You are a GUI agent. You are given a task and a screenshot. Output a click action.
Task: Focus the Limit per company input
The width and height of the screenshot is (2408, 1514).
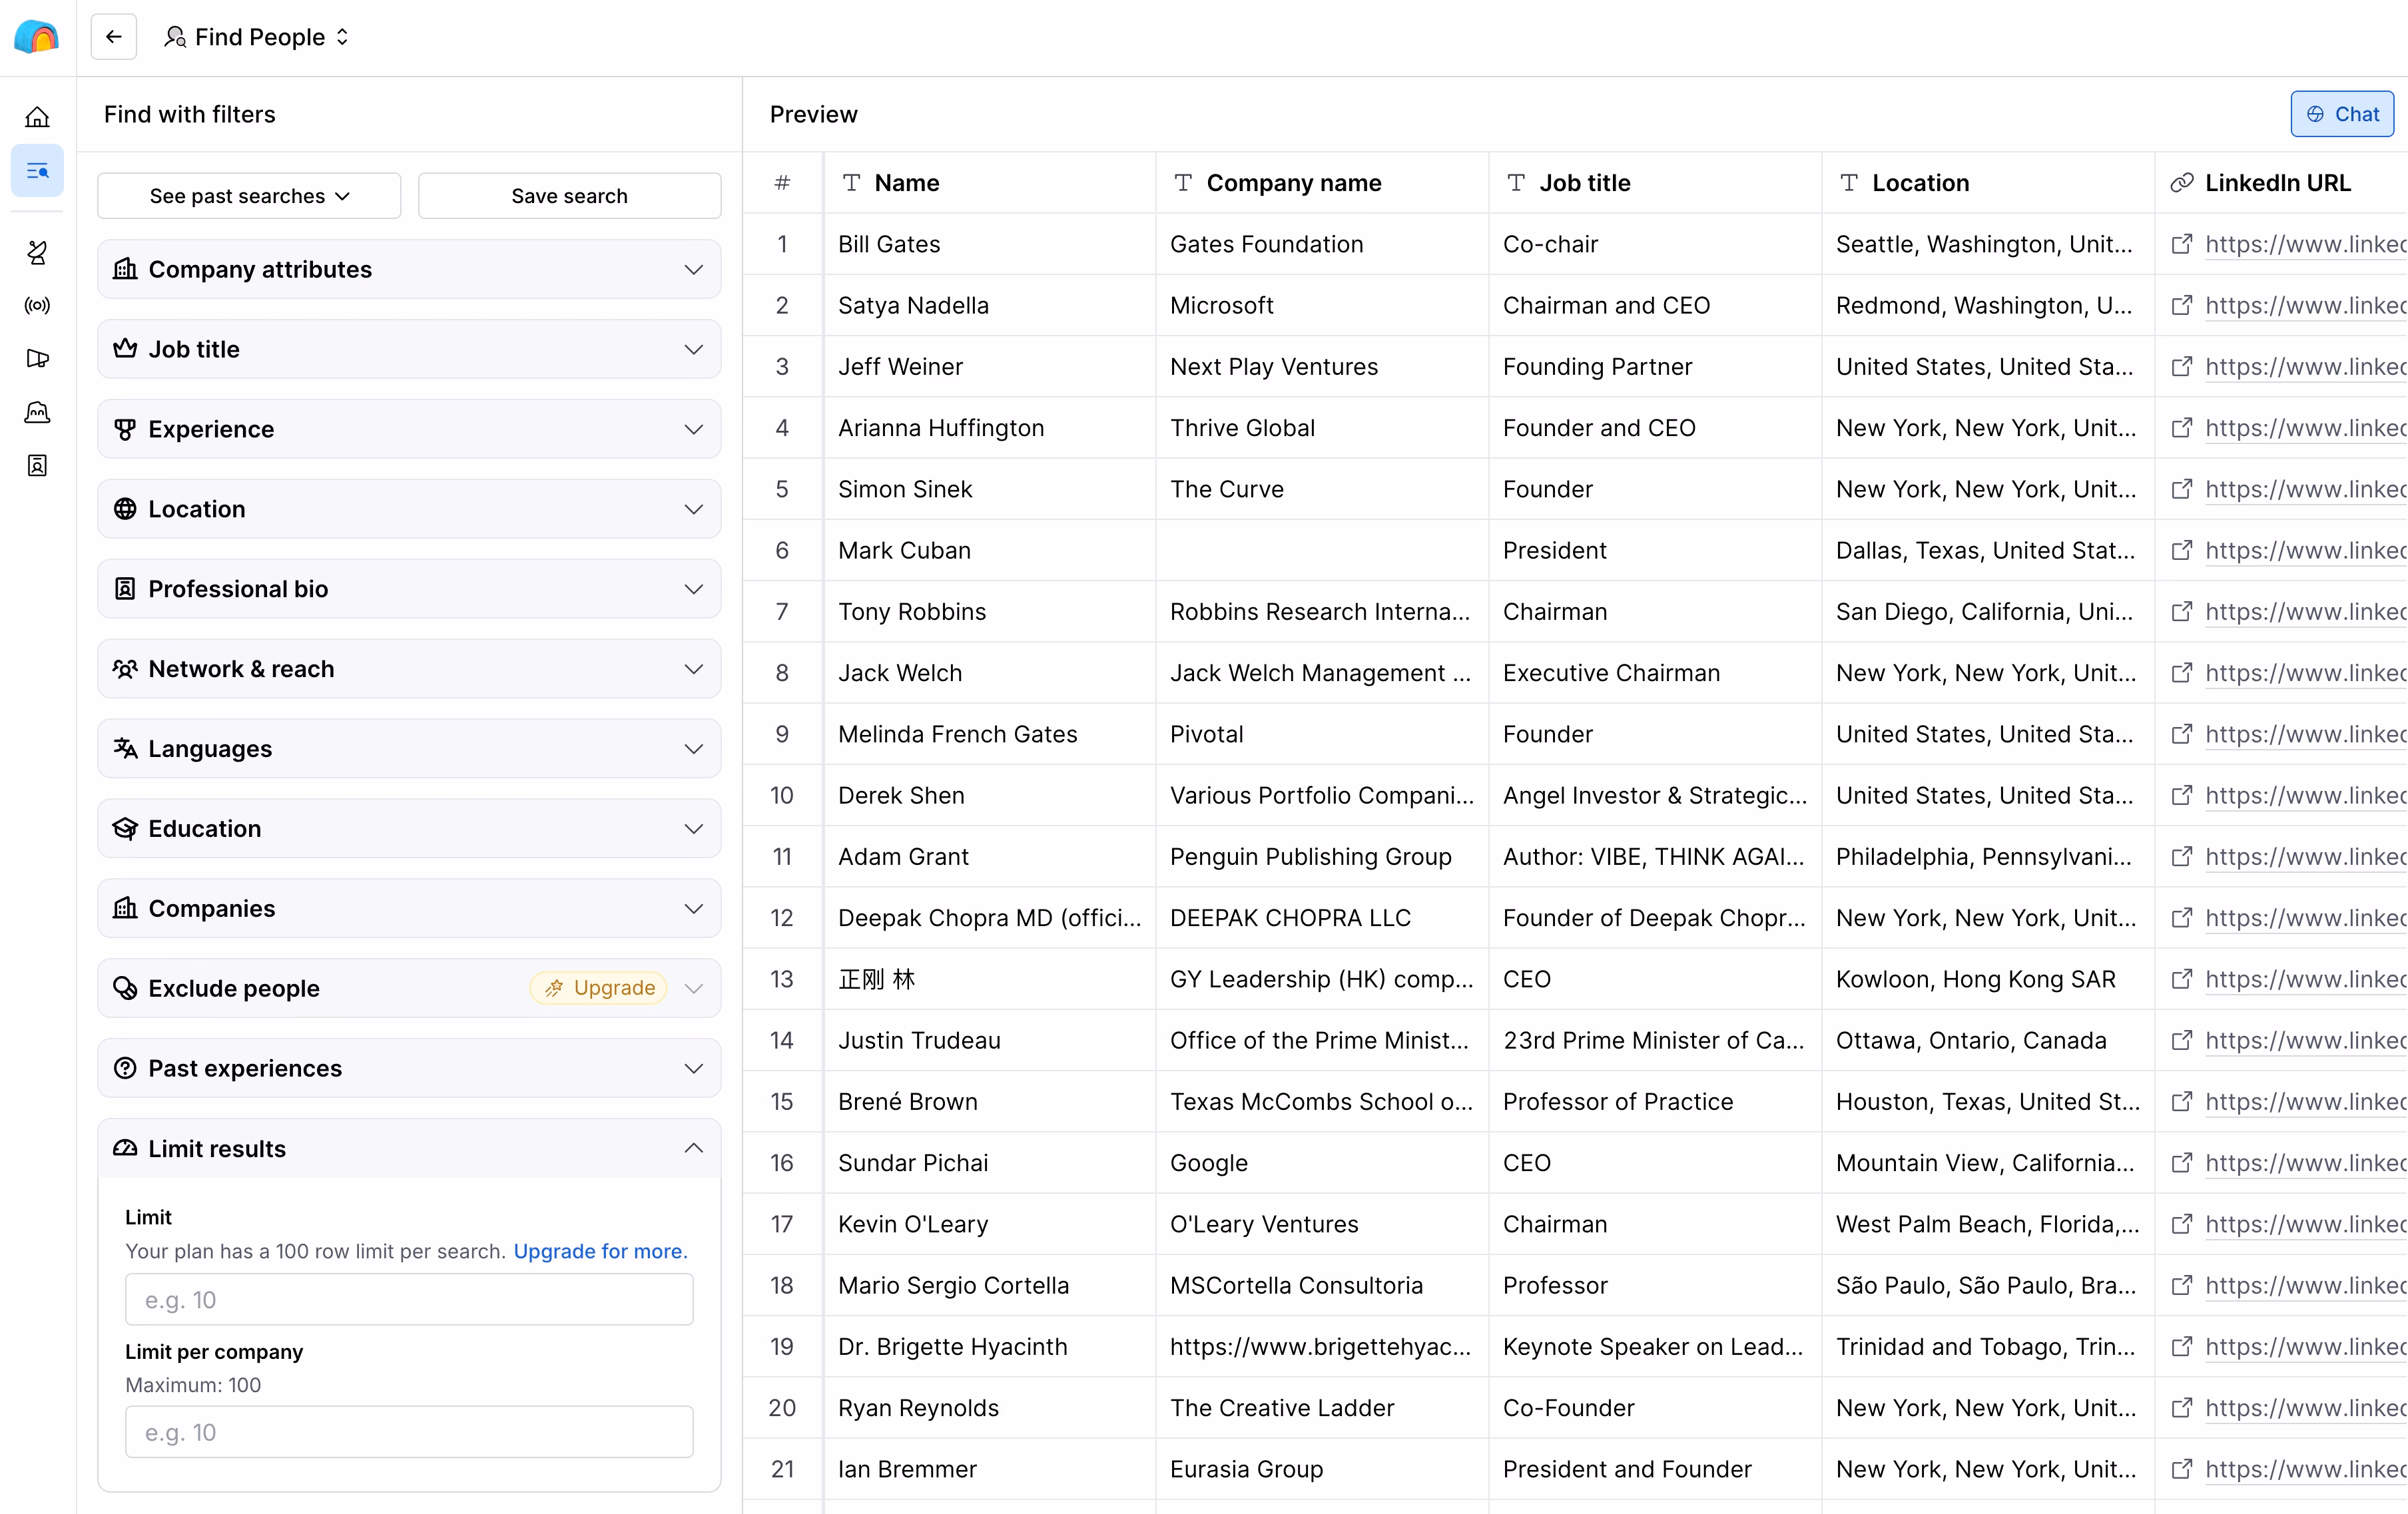(409, 1432)
